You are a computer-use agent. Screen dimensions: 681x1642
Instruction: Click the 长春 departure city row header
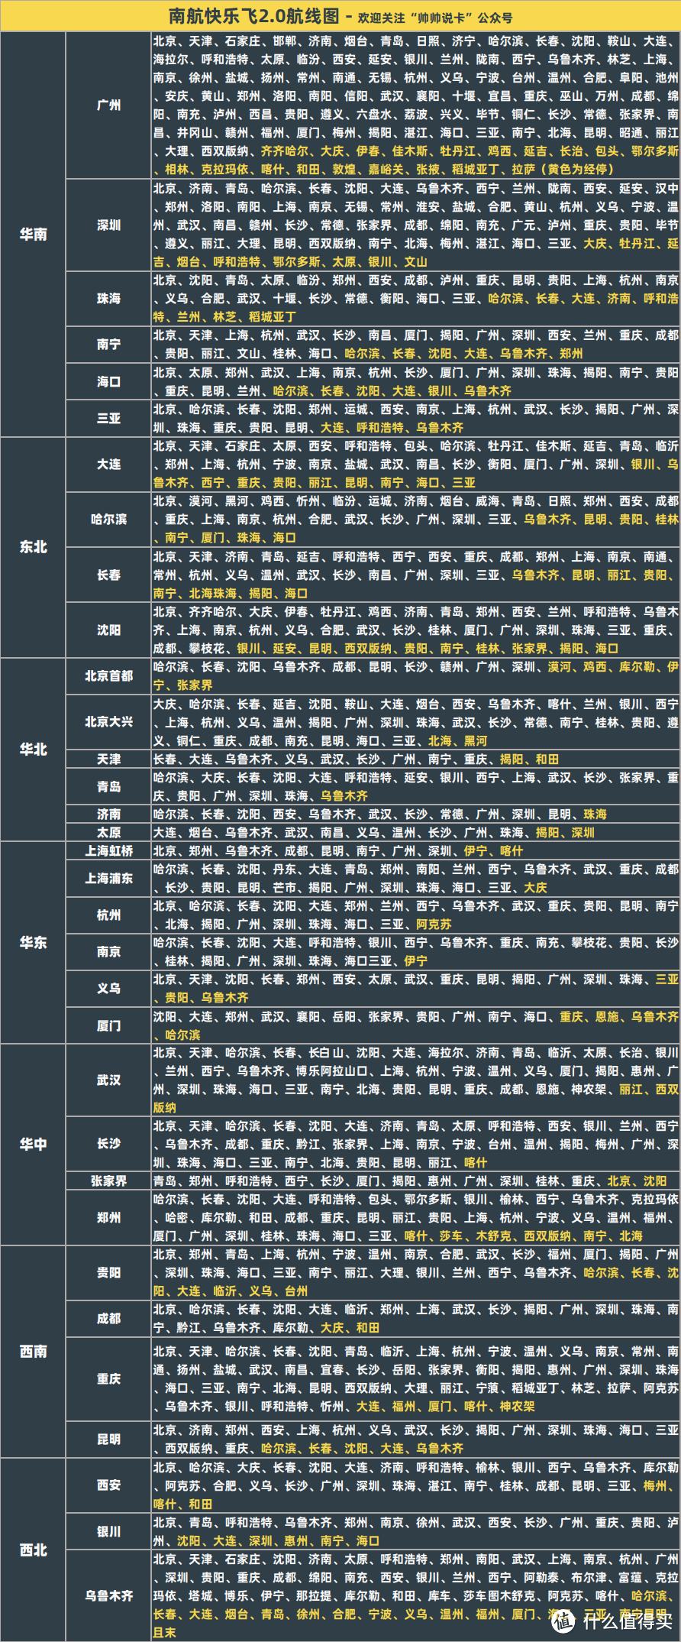(109, 575)
